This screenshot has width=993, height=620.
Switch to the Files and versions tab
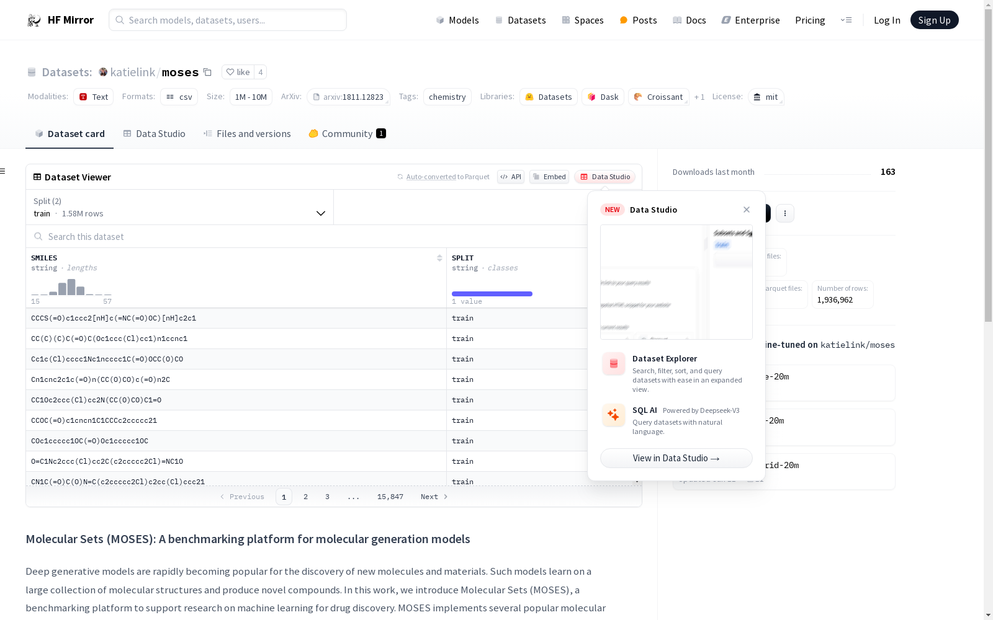(x=247, y=133)
